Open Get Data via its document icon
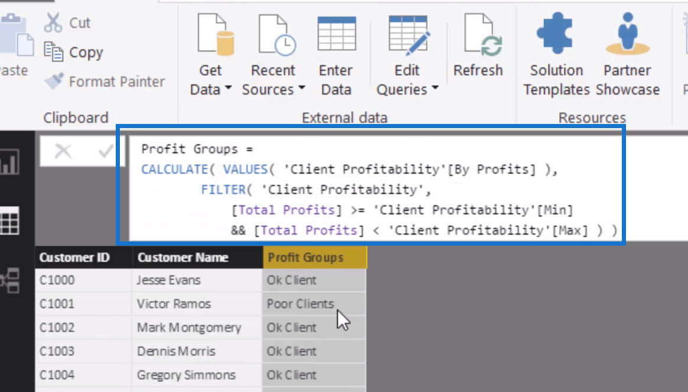This screenshot has width=688, height=392. point(216,35)
